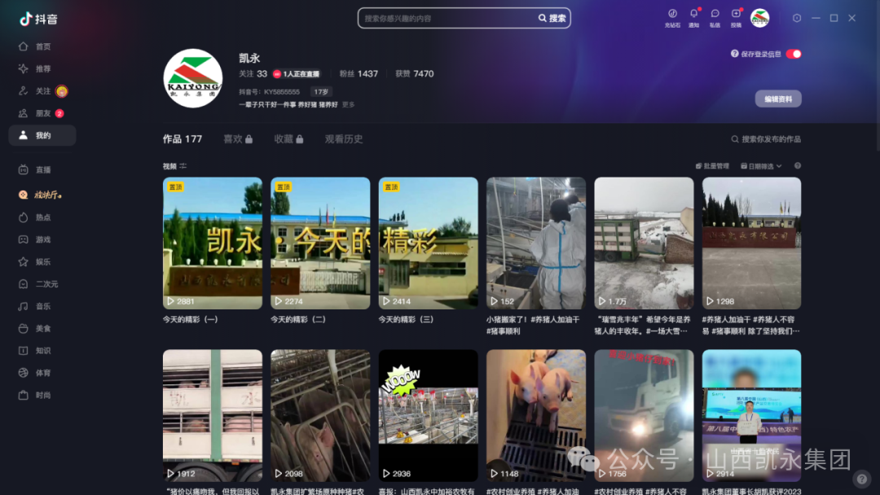Open 美食 food category
The width and height of the screenshot is (880, 495).
coord(35,328)
